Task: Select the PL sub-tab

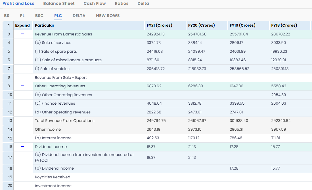Action: click(22, 16)
